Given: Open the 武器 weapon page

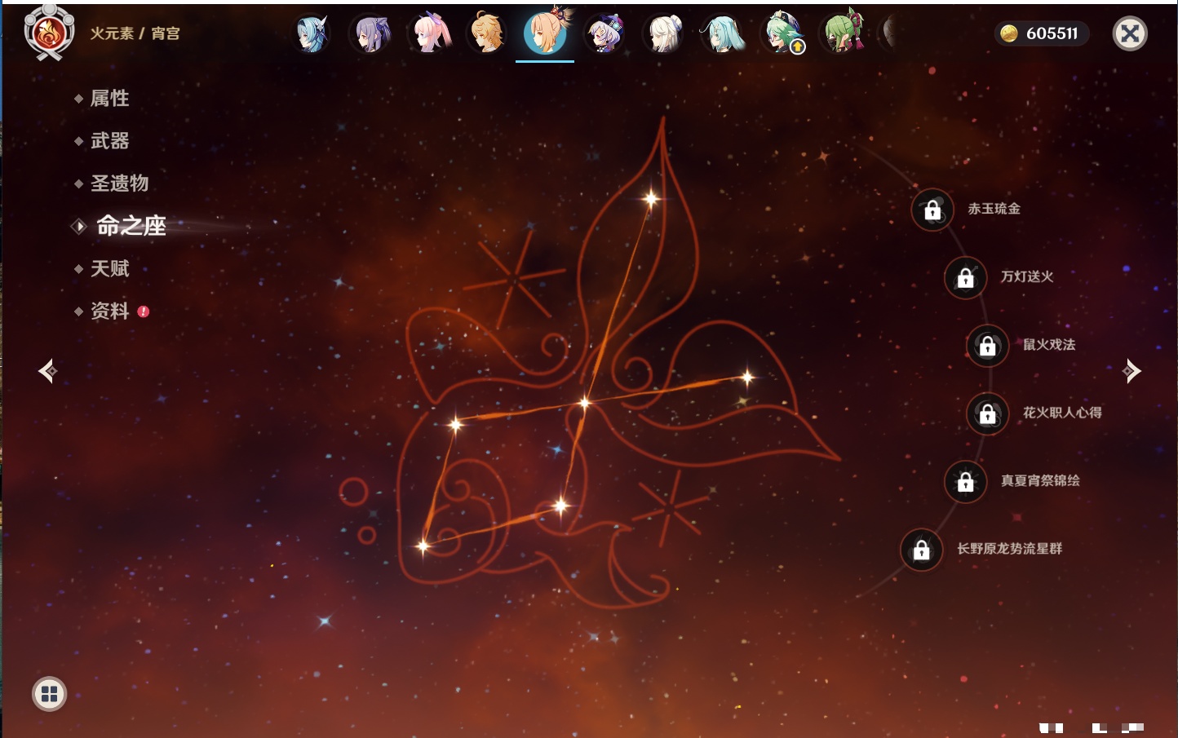Looking at the screenshot, I should point(109,141).
